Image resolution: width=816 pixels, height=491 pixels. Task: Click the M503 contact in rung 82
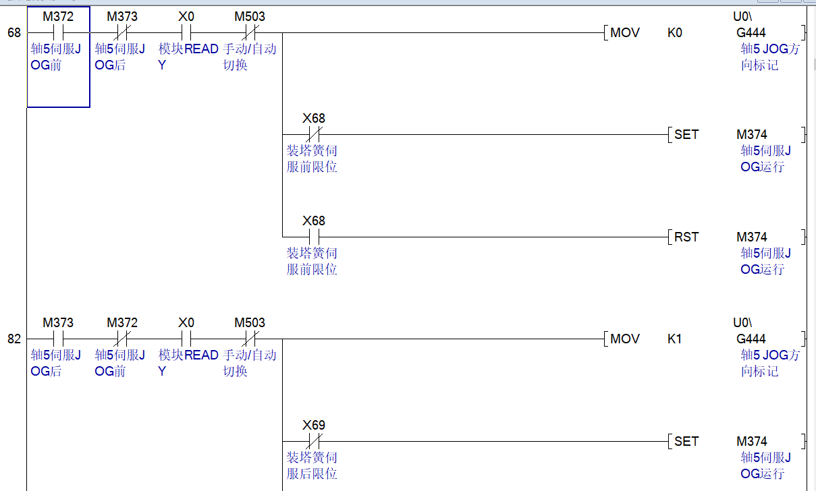pyautogui.click(x=250, y=339)
